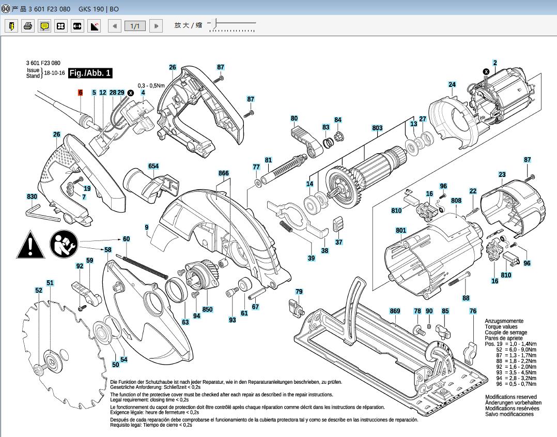
Task: Select part number 808 label
Action: 456,201
